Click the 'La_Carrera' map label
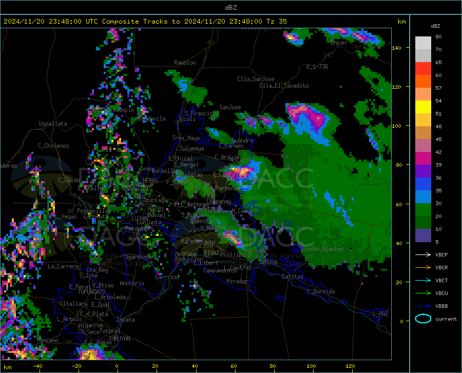The height and width of the screenshot is (373, 462). point(63,266)
